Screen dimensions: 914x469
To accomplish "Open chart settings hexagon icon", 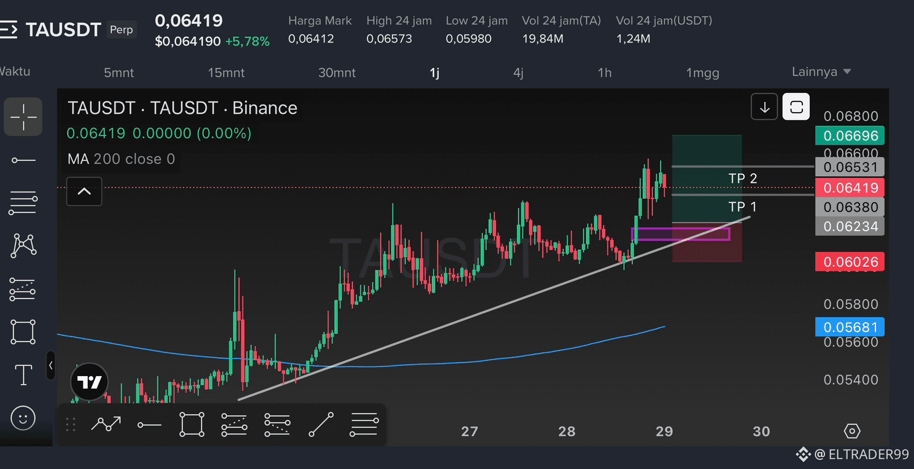I will tap(852, 431).
